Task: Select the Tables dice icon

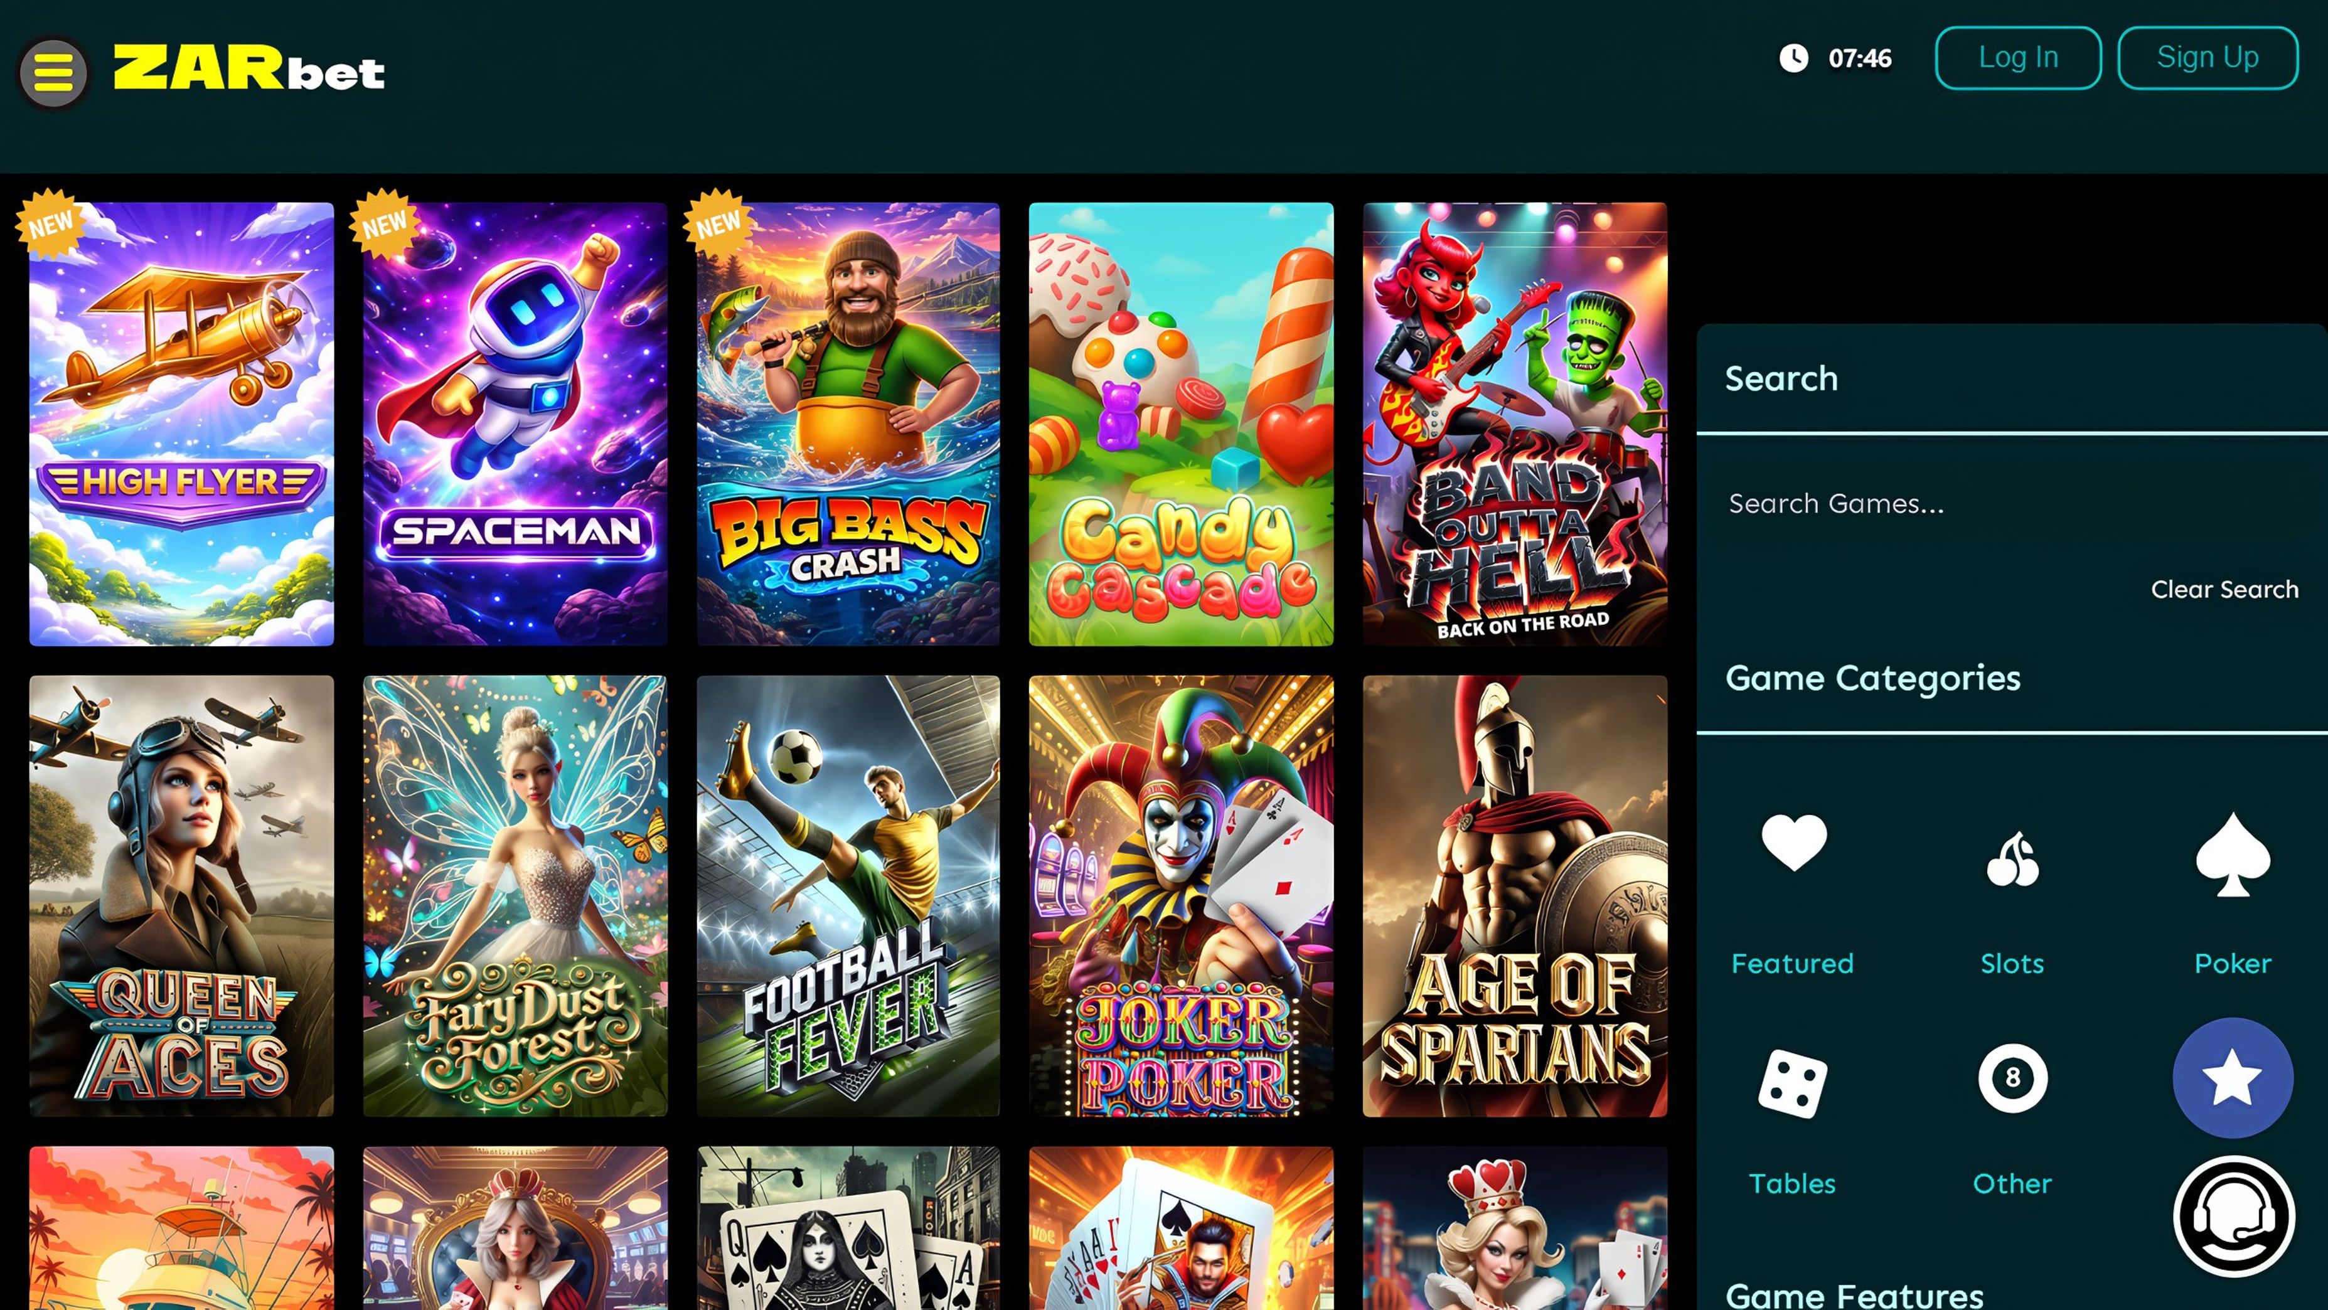Action: 1792,1084
